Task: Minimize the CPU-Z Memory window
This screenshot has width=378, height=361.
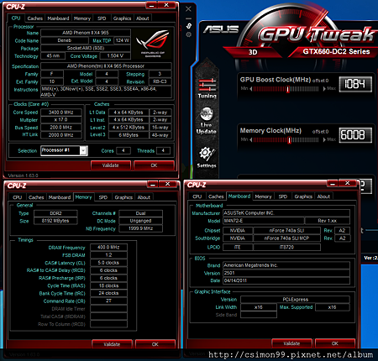Action: point(153,185)
